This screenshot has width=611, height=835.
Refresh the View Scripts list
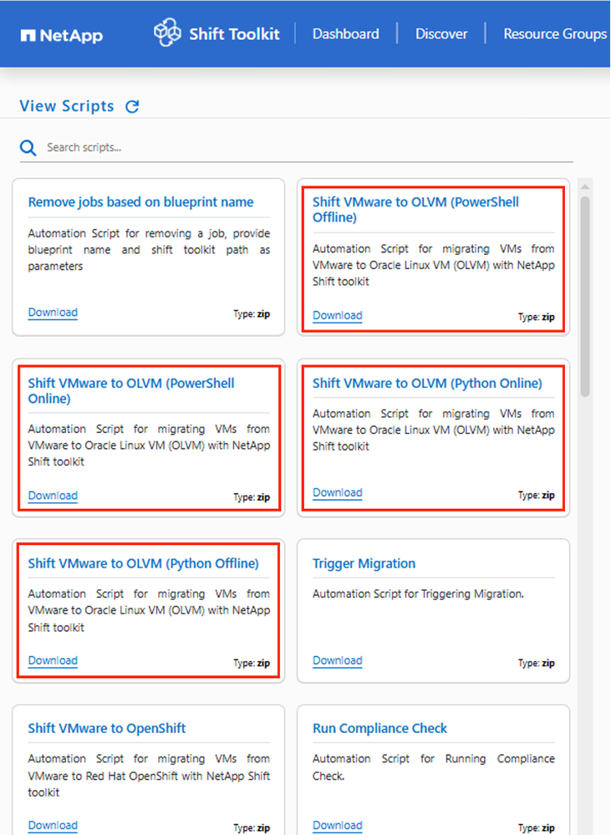pos(132,106)
